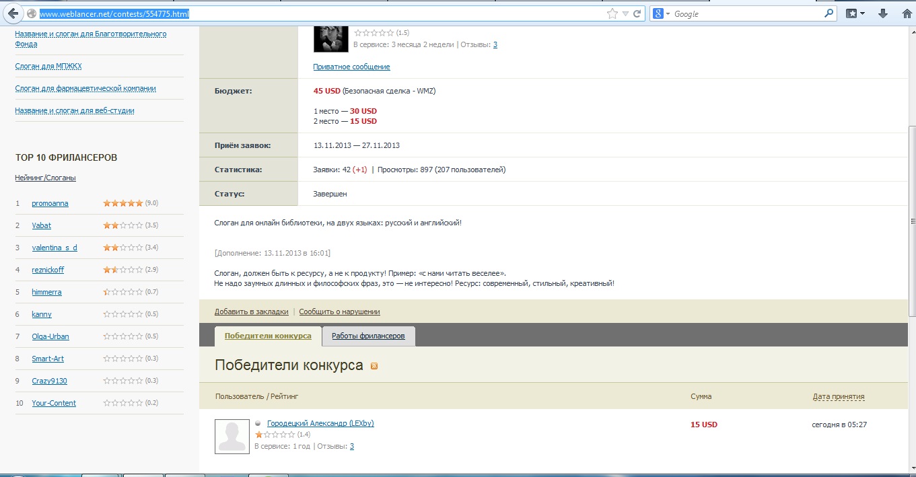916x477 pixels.
Task: Reload the page with refresh icon
Action: coord(637,13)
